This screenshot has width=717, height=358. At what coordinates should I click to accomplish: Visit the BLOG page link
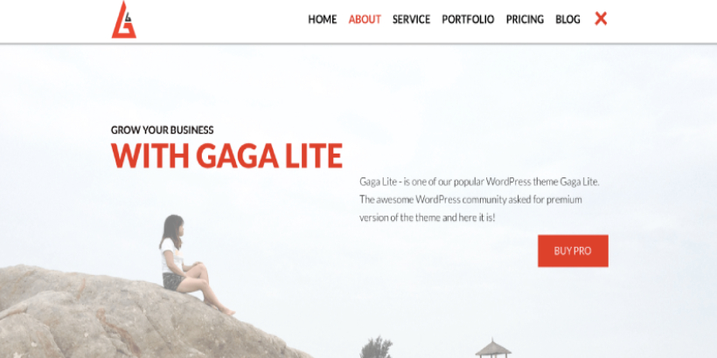point(567,19)
